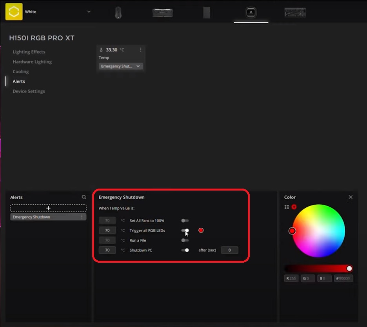Open the Cooling section
Viewport: 367px width, 327px height.
click(21, 72)
